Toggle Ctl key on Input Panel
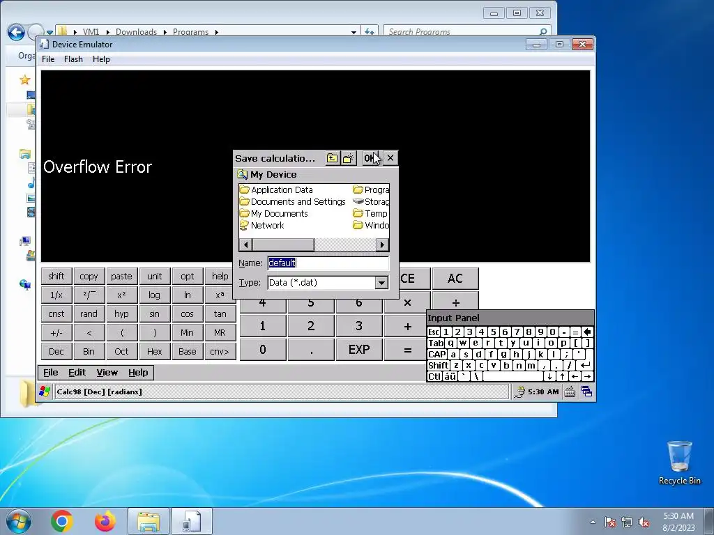The width and height of the screenshot is (714, 535). point(434,377)
